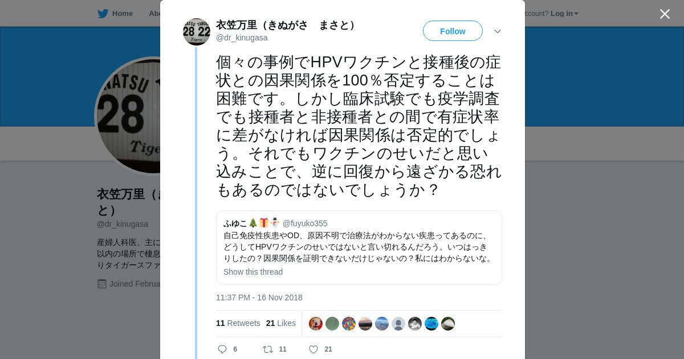Open the 21 Likes list
Viewport: 684px width, 359px height.
pyautogui.click(x=281, y=323)
